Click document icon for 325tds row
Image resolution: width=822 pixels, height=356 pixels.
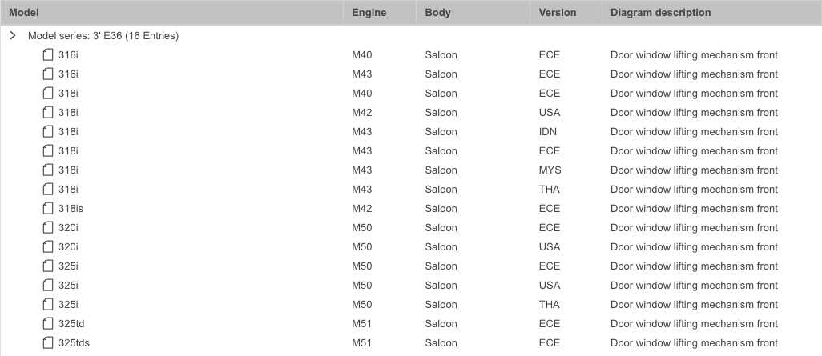click(48, 343)
